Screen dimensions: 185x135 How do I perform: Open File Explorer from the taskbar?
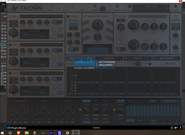27,133
